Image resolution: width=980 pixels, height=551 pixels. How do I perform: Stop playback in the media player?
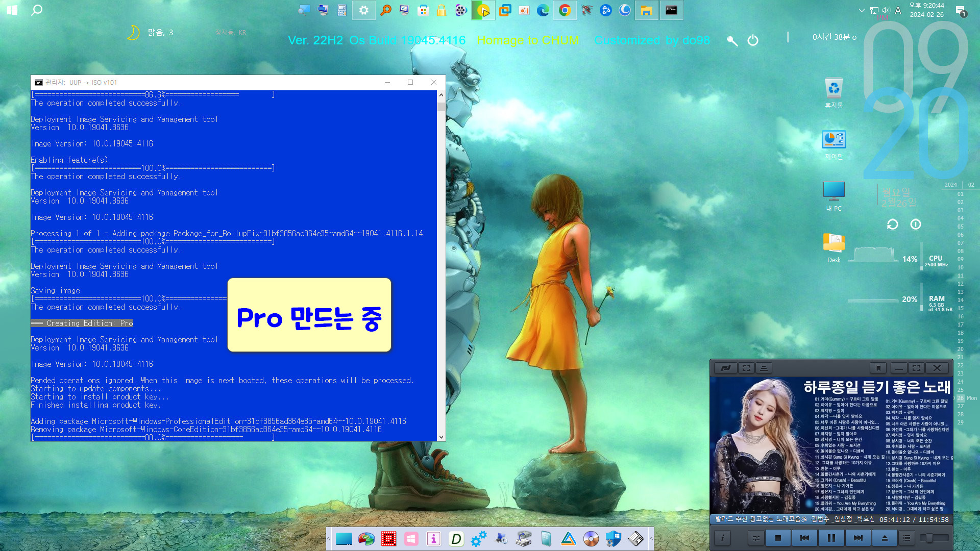778,538
